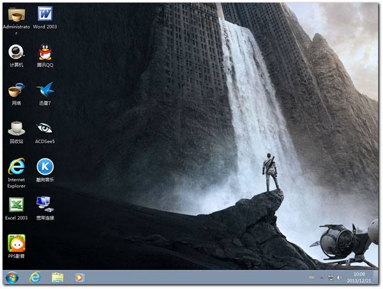This screenshot has height=289, width=383.
Task: Click the keyboard input tray icon
Action: pos(312,278)
